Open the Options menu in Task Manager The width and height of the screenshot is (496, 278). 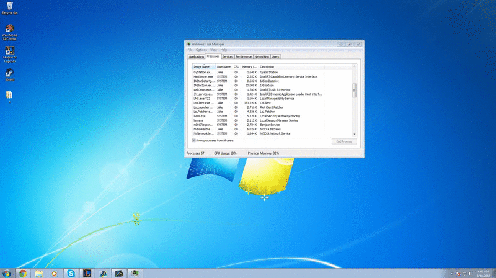point(201,50)
